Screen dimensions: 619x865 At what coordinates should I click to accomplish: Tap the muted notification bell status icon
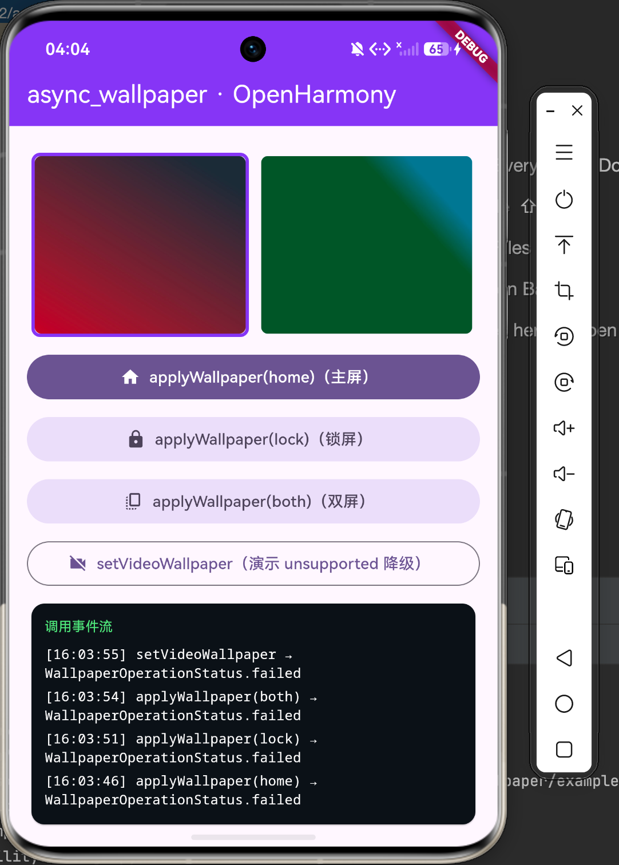click(x=357, y=49)
